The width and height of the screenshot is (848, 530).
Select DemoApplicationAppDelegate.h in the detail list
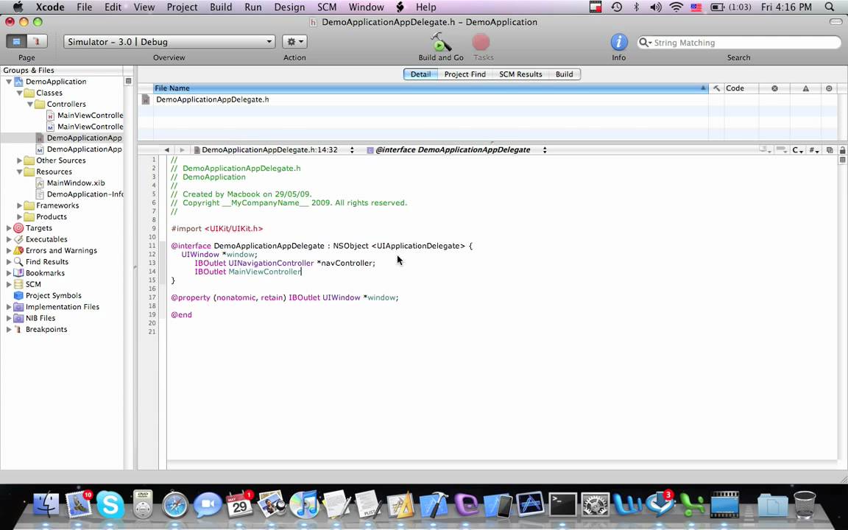[213, 99]
